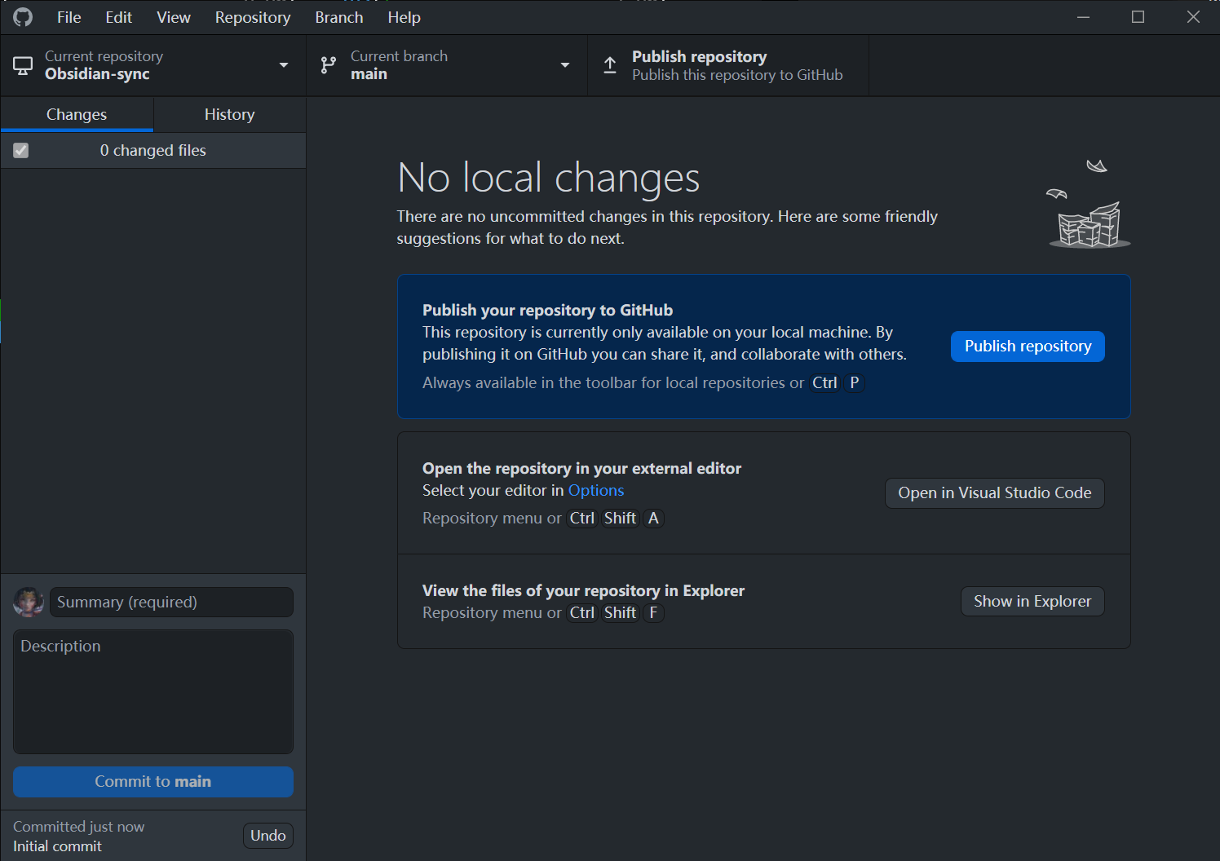Open the Edit menu
1220x861 pixels.
119,17
